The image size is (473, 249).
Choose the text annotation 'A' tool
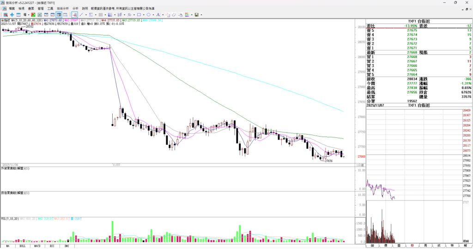(158, 15)
